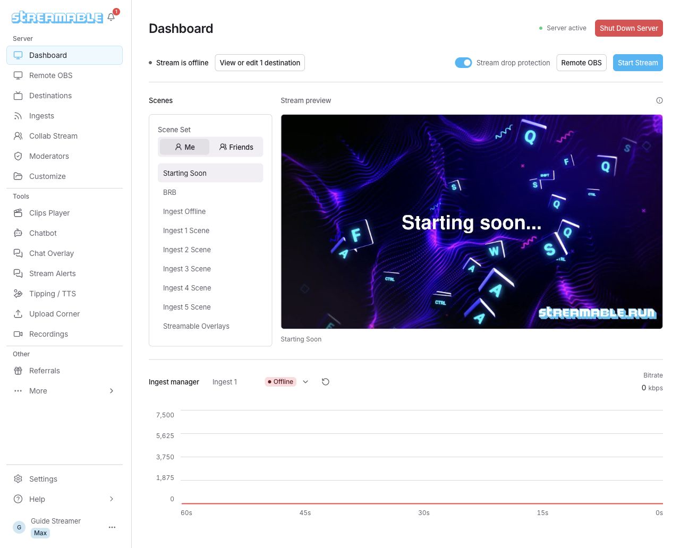This screenshot has height=548, width=680.
Task: Select the BRB scene
Action: pyautogui.click(x=210, y=192)
